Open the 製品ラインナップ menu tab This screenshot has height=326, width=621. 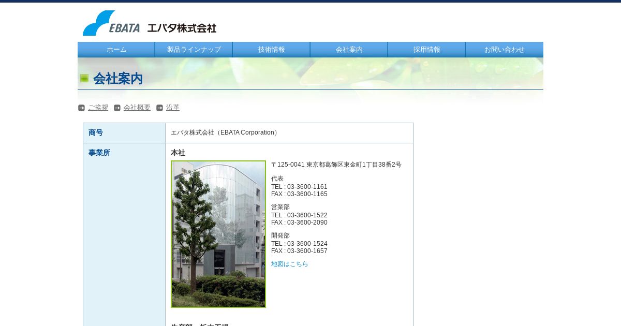click(194, 50)
